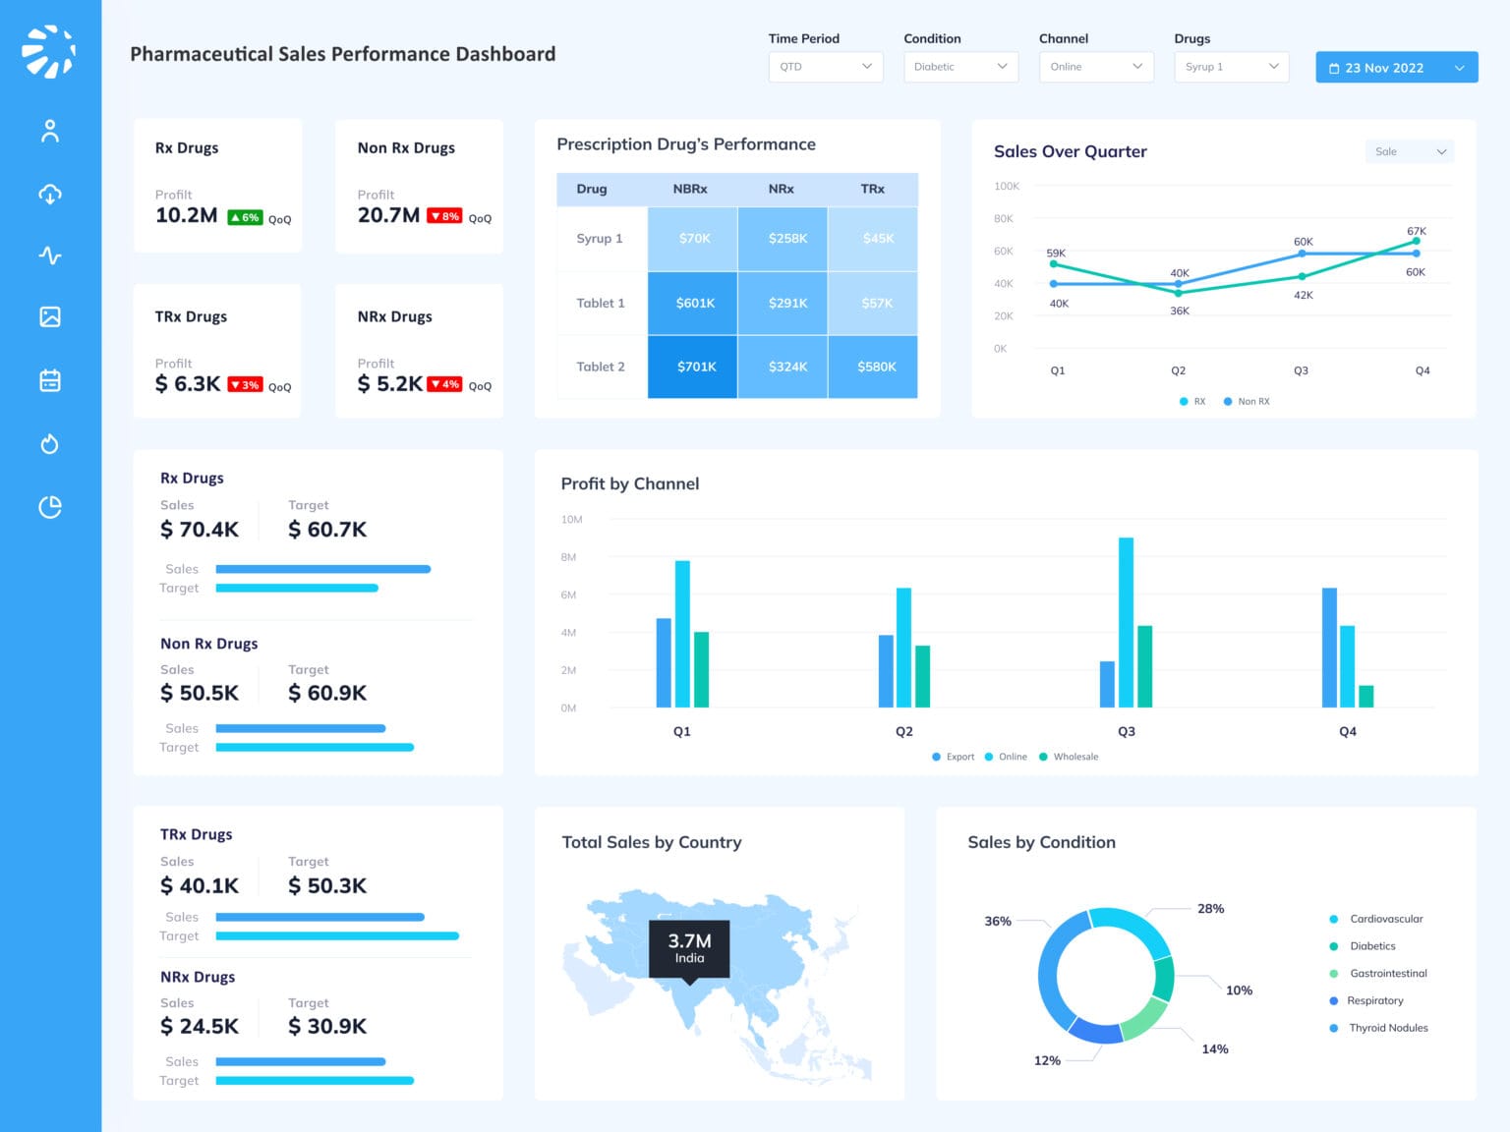Open the 23 Nov 2022 date picker

click(1396, 67)
